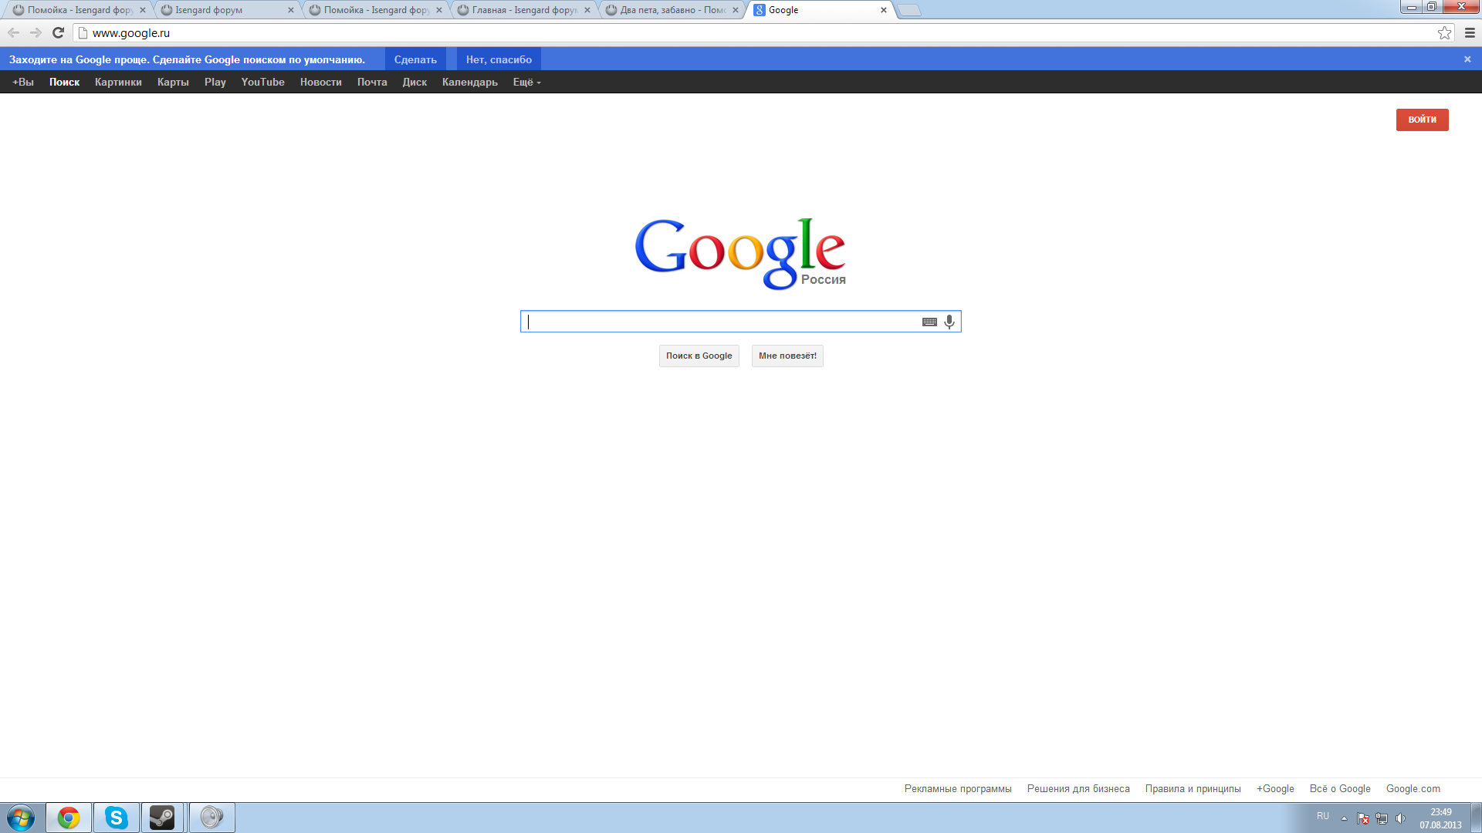The width and height of the screenshot is (1482, 833).
Task: Expand the 'Ещё' dropdown in Google nav bar
Action: pyautogui.click(x=524, y=81)
